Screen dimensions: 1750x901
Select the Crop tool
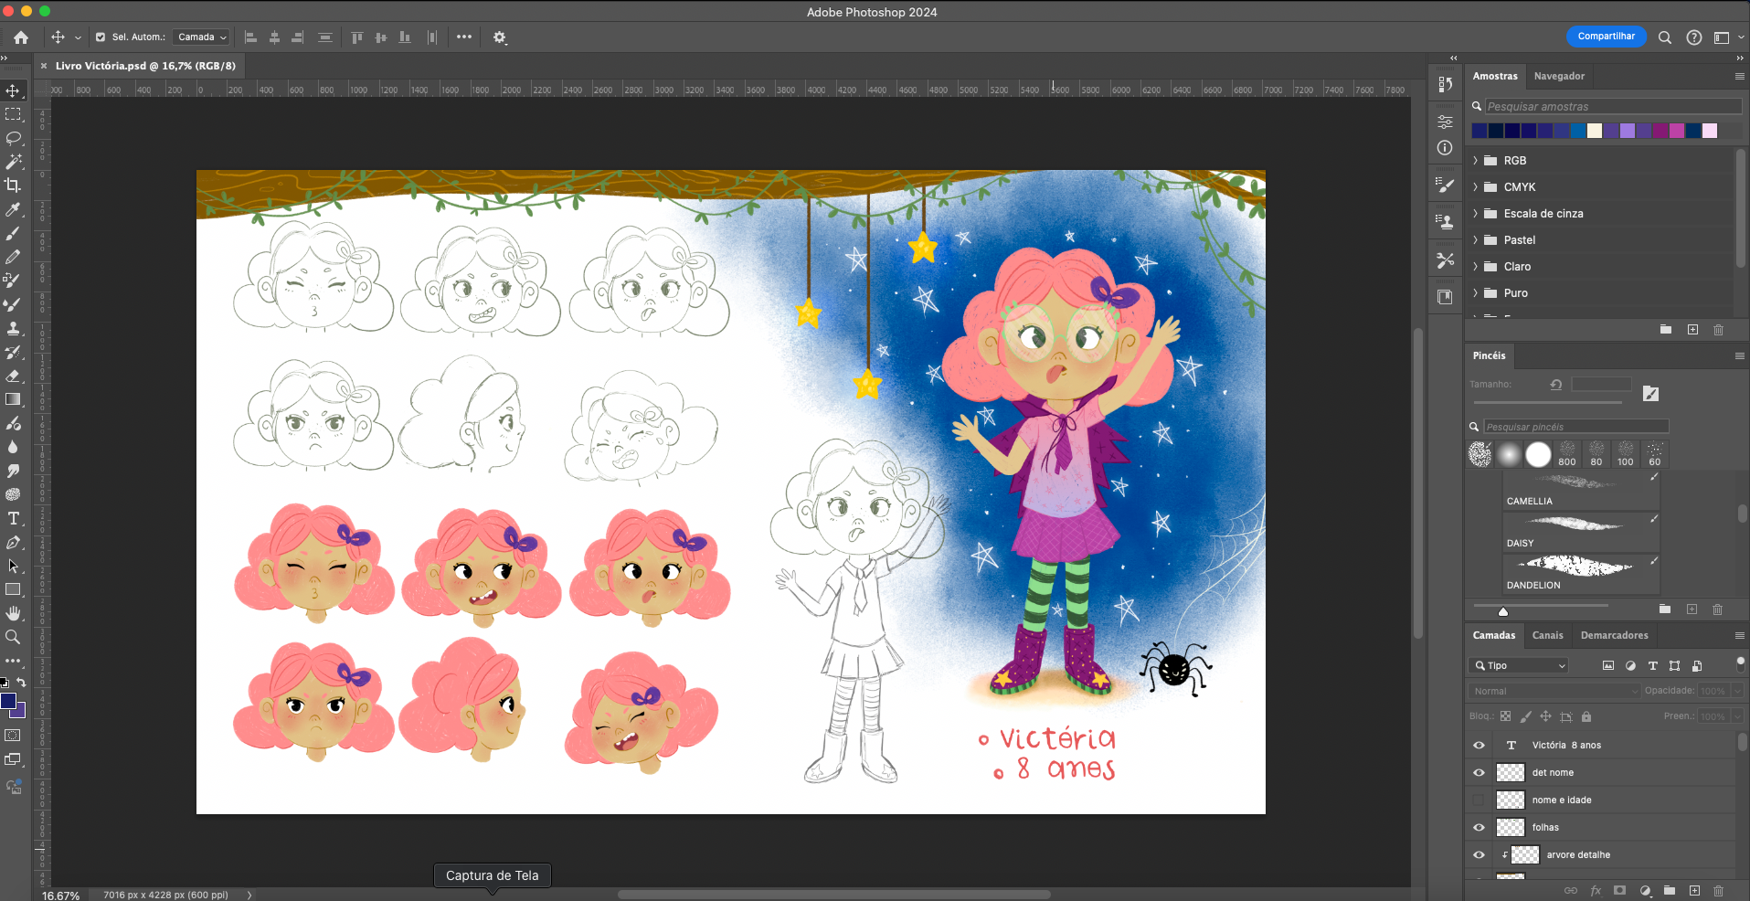13,185
